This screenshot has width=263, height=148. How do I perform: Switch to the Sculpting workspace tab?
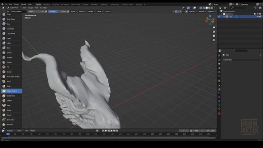pos(55,5)
